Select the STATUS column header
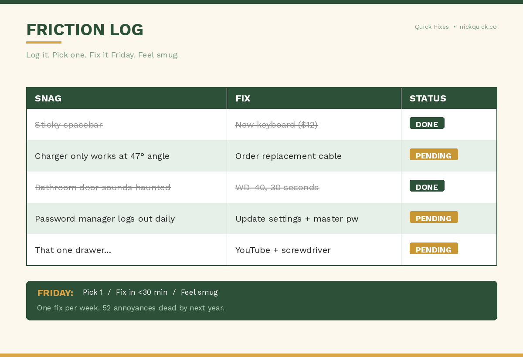 (x=428, y=98)
